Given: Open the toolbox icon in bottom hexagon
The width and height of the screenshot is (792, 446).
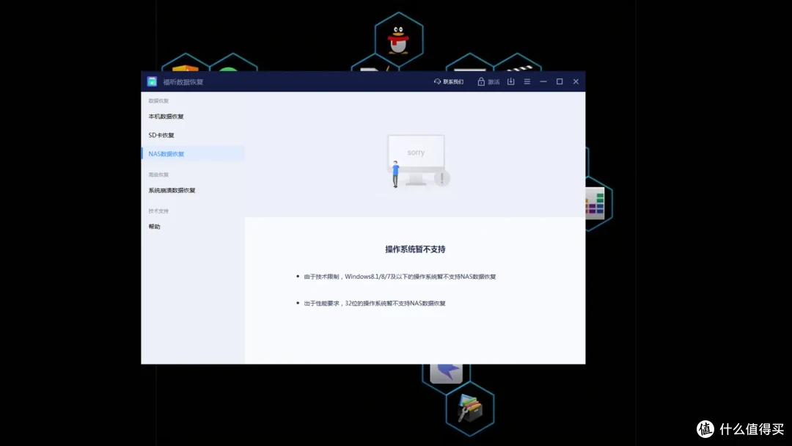Looking at the screenshot, I should (470, 408).
